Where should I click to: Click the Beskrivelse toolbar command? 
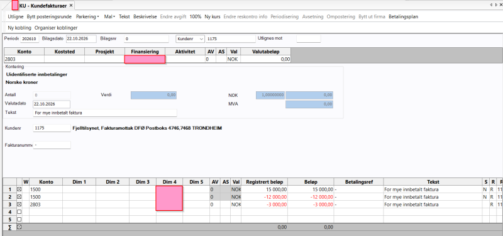click(145, 17)
